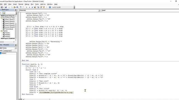The image size is (179, 100).
Task: Open the Help menu
Action: coord(56,4)
